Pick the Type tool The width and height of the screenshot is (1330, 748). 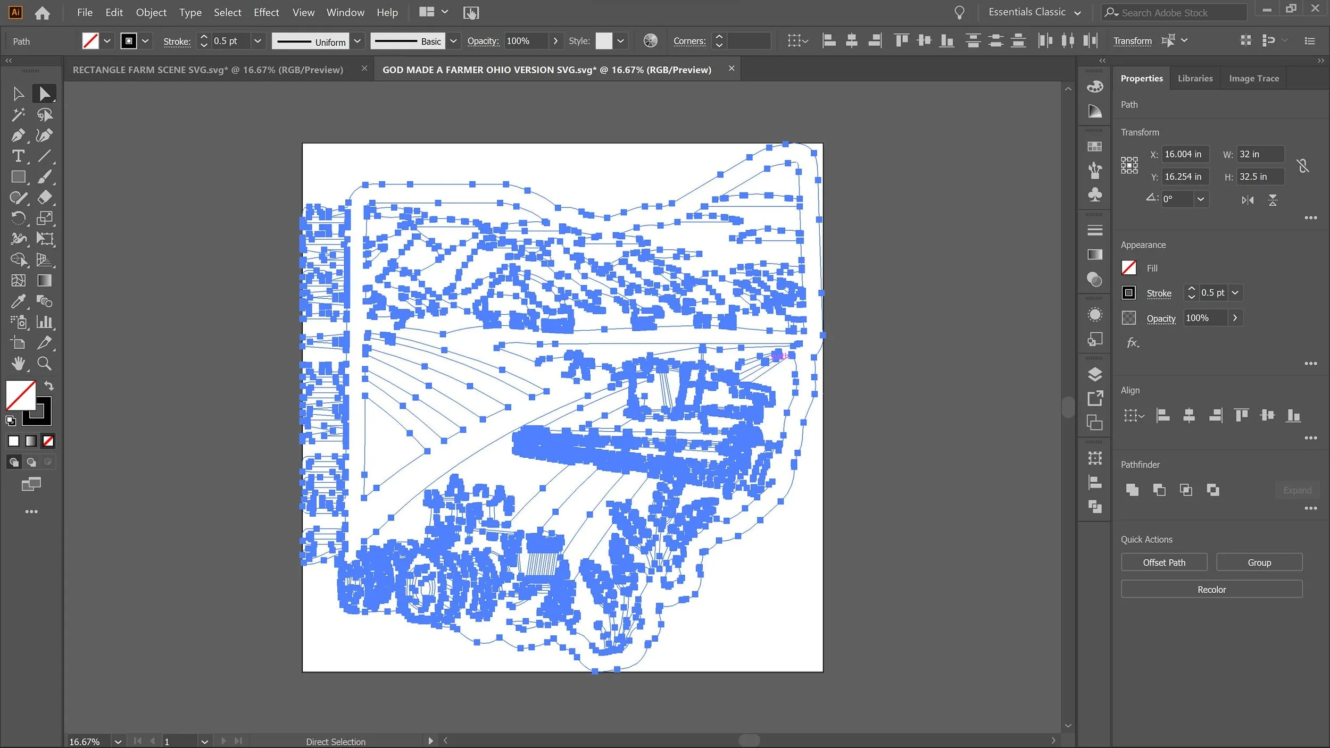pyautogui.click(x=18, y=156)
